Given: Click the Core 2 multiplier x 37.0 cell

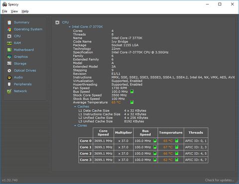Looking at the screenshot, I should [123, 154].
